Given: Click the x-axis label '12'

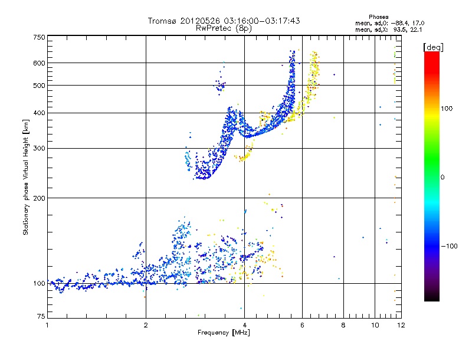Looking at the screenshot, I should coord(401,325).
